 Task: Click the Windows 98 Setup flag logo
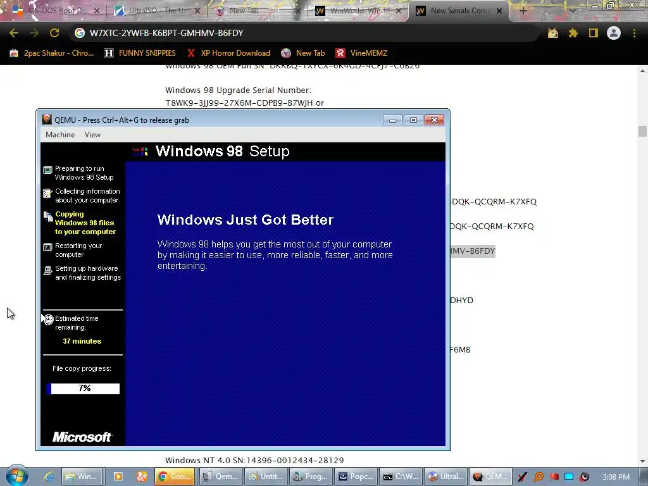click(x=140, y=151)
